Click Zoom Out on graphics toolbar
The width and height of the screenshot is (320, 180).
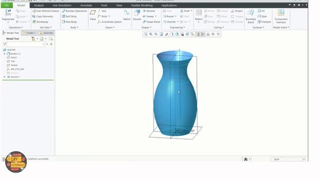[156, 34]
